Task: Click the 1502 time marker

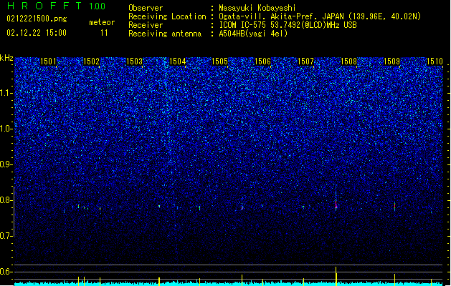Action: [91, 61]
